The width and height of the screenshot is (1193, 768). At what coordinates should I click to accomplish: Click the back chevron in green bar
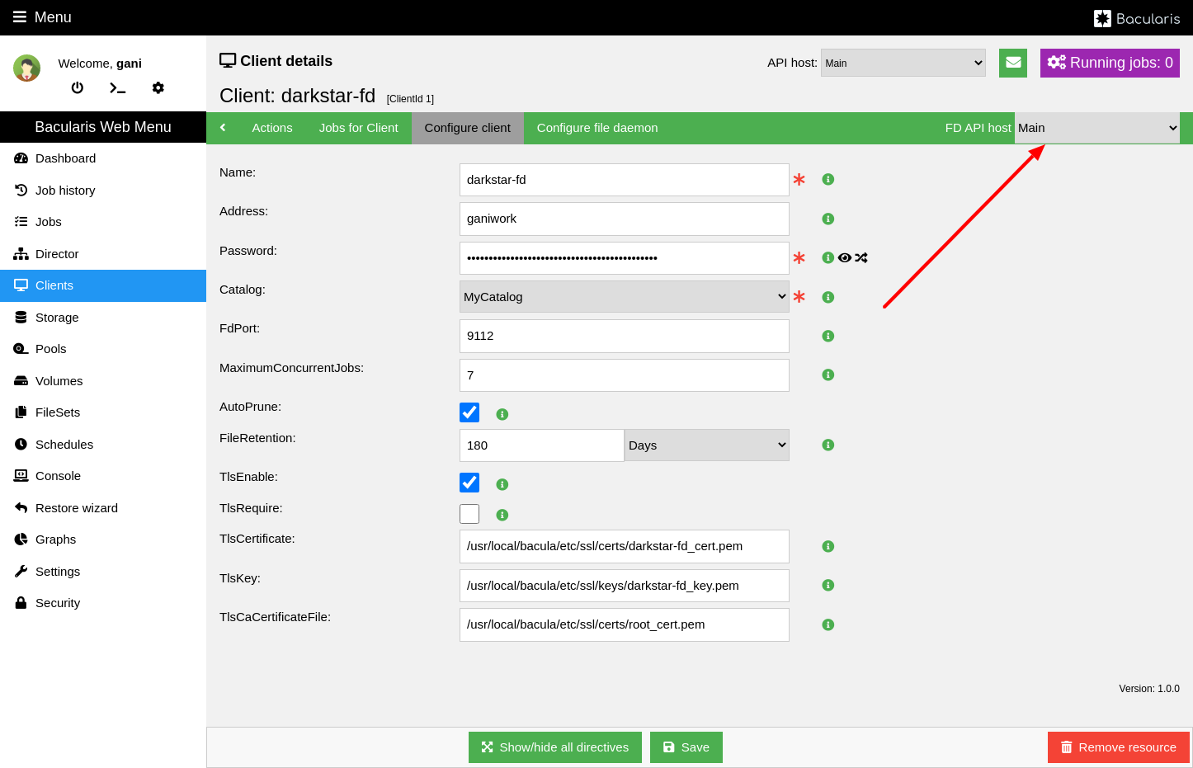[x=223, y=128]
